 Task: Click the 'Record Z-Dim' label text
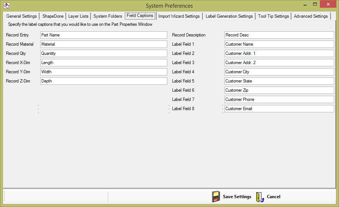(x=18, y=81)
